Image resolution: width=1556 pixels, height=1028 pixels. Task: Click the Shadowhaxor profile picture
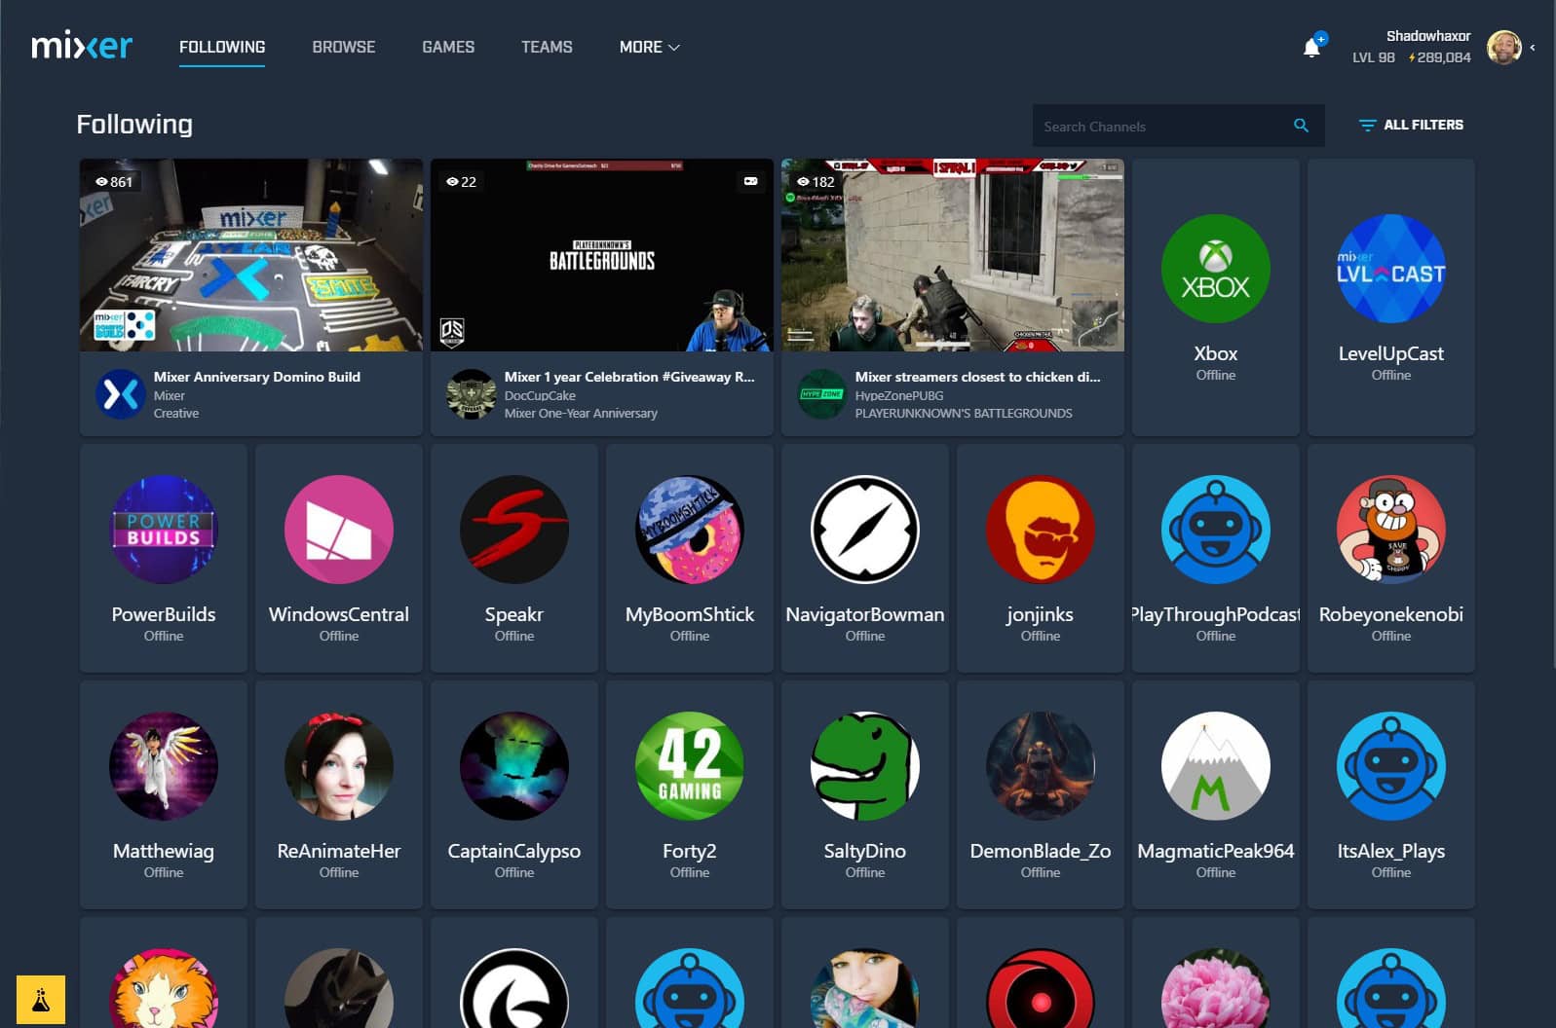[x=1503, y=47]
